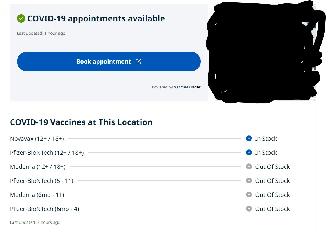
Task: Click the 'Last updated: 1 hour ago' text
Action: coord(41,33)
